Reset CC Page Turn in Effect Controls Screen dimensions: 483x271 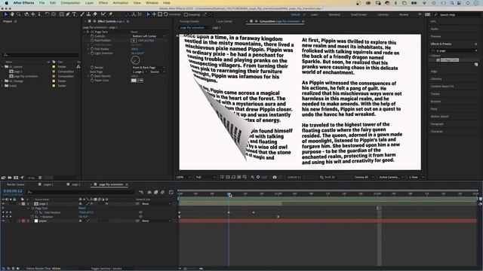pyautogui.click(x=134, y=32)
